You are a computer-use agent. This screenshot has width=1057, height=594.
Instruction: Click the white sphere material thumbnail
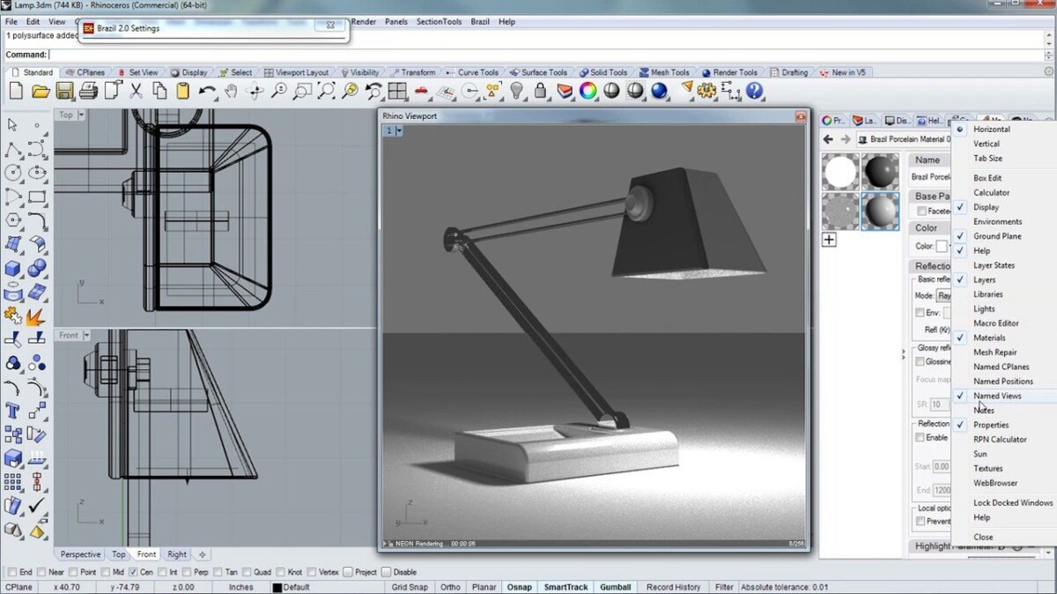[839, 171]
